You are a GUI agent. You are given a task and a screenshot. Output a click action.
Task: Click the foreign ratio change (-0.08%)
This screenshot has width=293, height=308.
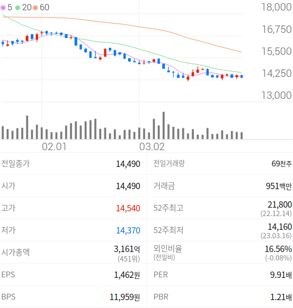coord(278,258)
